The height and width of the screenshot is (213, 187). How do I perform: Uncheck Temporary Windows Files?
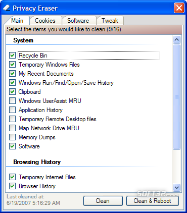(12, 65)
